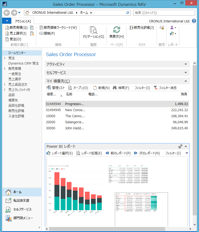Screen dimensions: 199x232
Task: Open 販売仕訳帳 in navigation pane
Action: (x=16, y=111)
